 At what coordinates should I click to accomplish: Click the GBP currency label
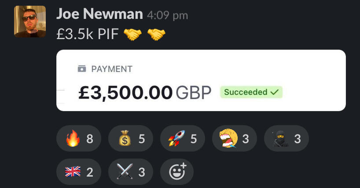point(193,93)
